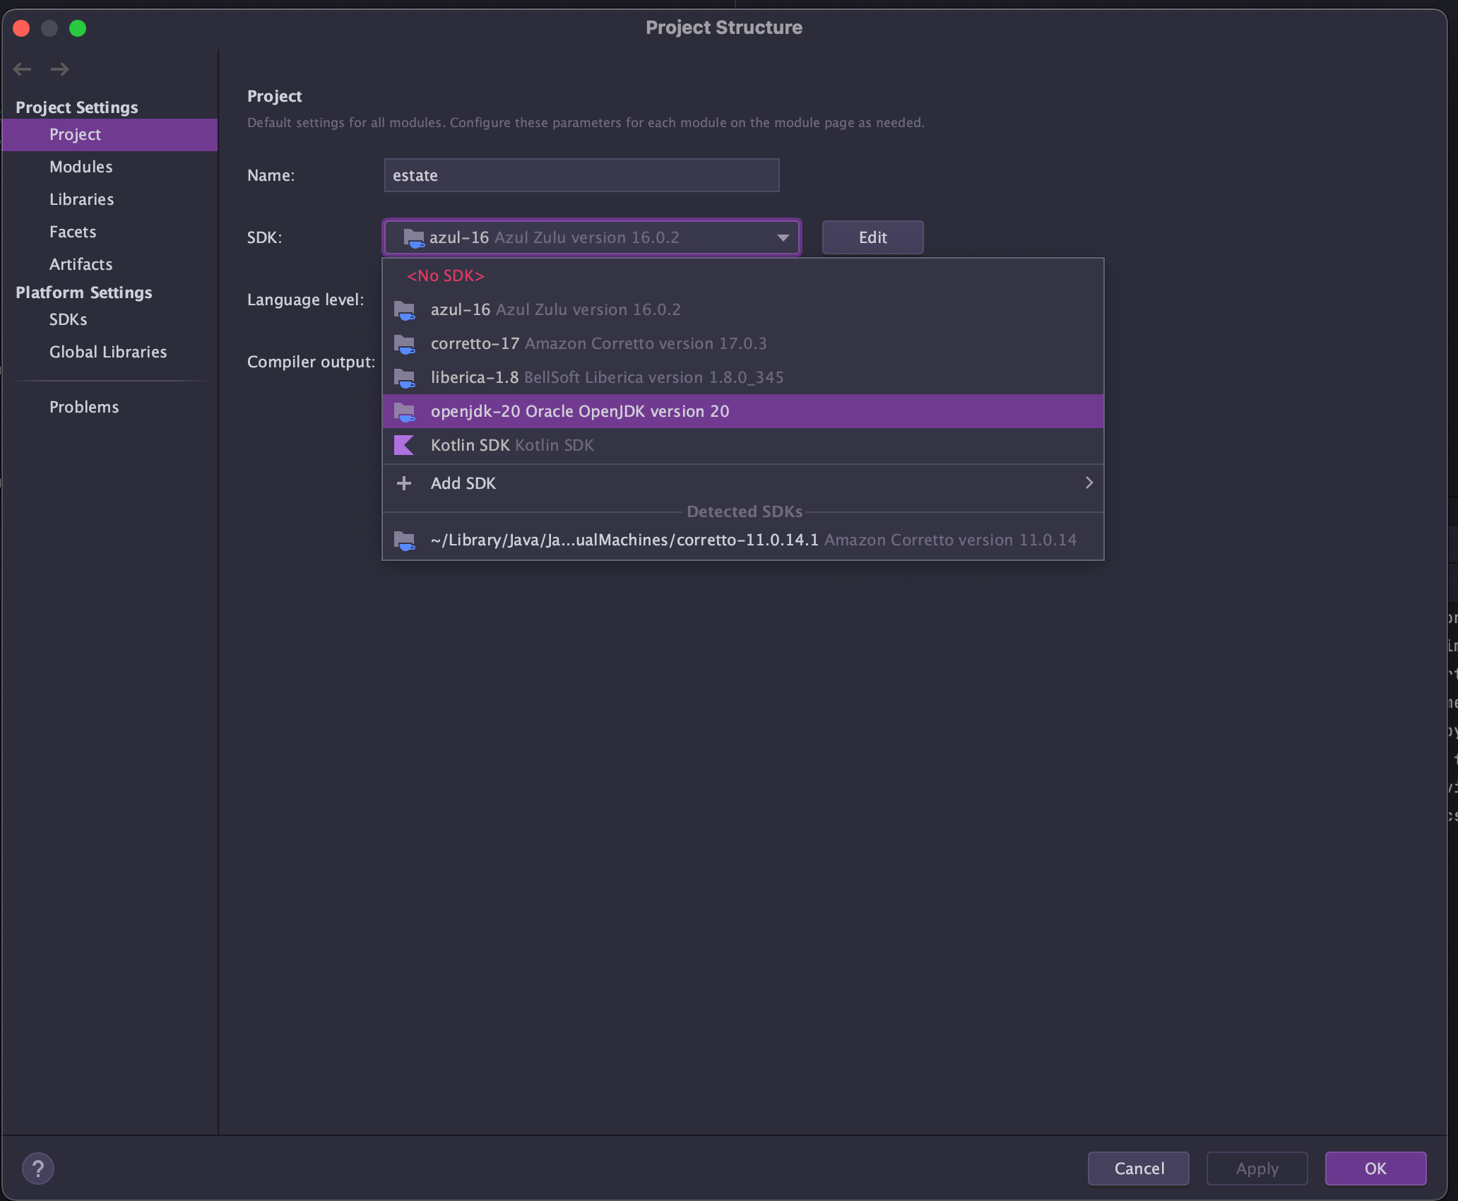Confirm with the OK button
Screen dimensions: 1458x1201
point(1375,1169)
